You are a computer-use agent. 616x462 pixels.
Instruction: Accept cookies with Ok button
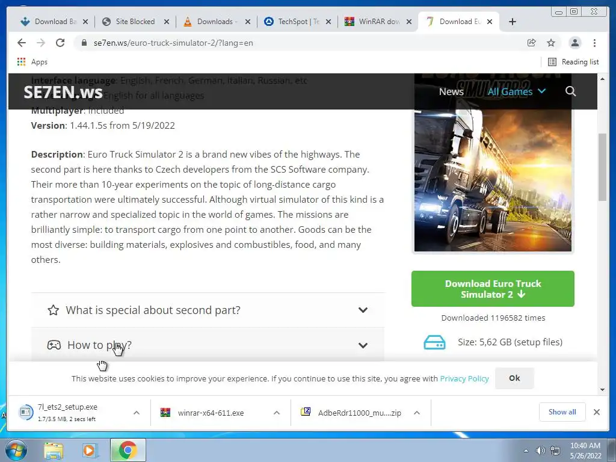(514, 378)
